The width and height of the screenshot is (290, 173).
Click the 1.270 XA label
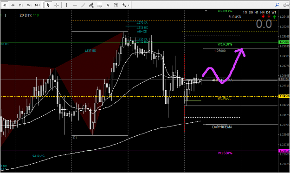pyautogui.click(x=142, y=23)
